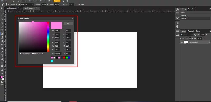Toggle lock transparent pixels in Layers
Viewport: 211px width, 102px height.
[x=186, y=38]
